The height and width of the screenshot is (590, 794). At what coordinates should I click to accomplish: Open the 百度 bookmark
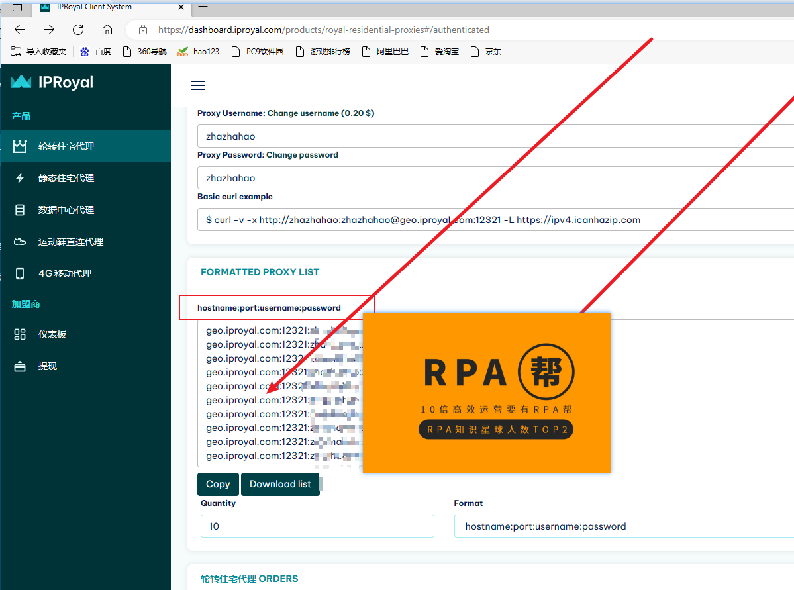pos(96,52)
